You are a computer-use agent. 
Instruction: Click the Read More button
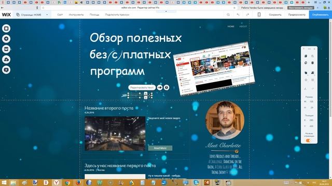(160, 148)
